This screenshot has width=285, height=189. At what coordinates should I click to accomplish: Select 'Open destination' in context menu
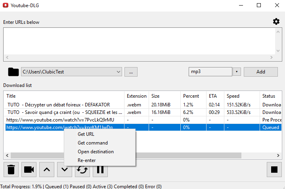coord(96,152)
